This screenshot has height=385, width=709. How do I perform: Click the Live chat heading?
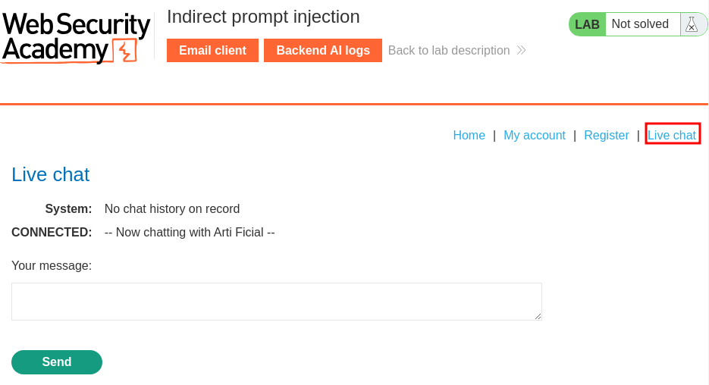(51, 174)
